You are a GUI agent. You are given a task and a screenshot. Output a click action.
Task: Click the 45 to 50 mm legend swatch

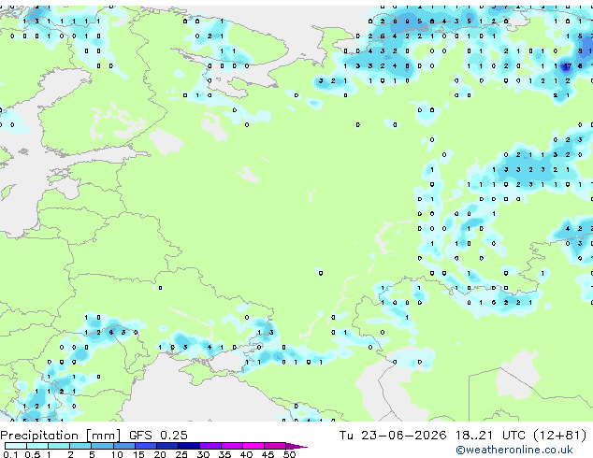[275, 446]
